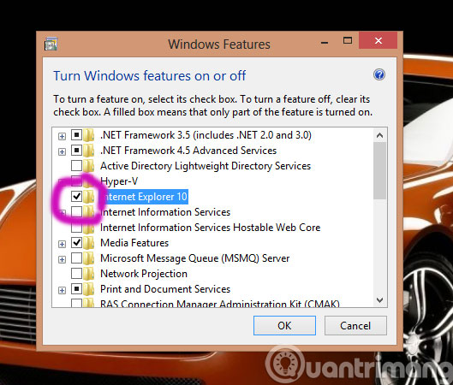Viewport: 453px width, 385px height.
Task: Expand the .NET Framework 3.5 tree node
Action: [62, 136]
